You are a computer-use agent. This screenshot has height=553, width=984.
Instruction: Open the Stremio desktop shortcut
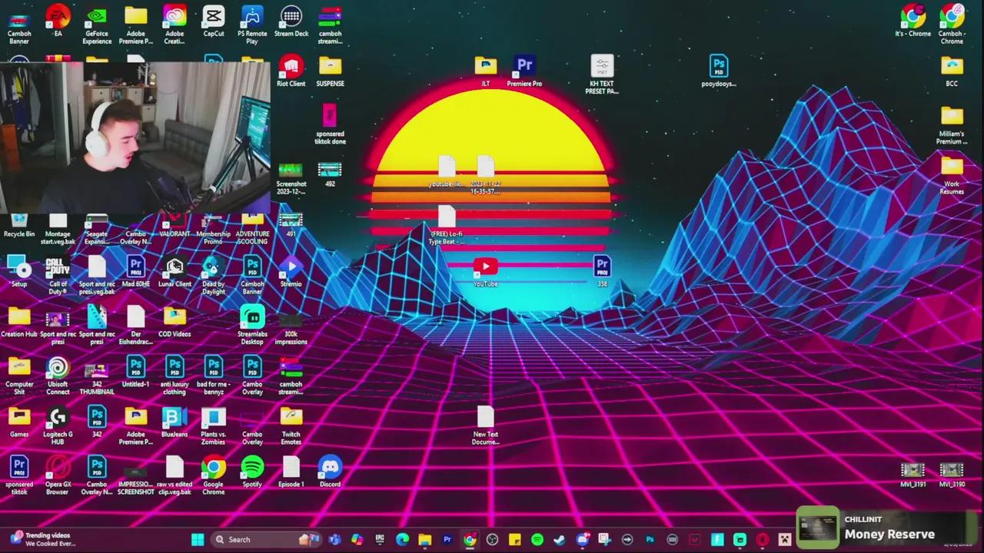291,271
